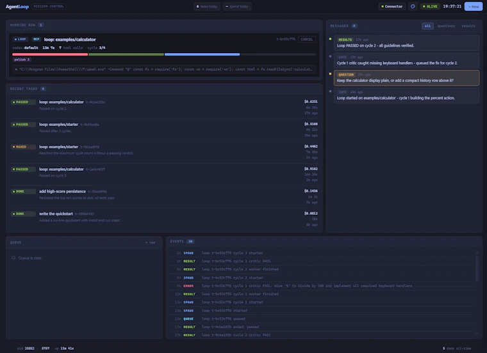Open the MAXED loop: examples/starter task

(164, 152)
